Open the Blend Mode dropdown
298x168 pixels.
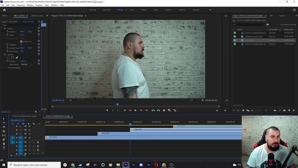point(27,64)
